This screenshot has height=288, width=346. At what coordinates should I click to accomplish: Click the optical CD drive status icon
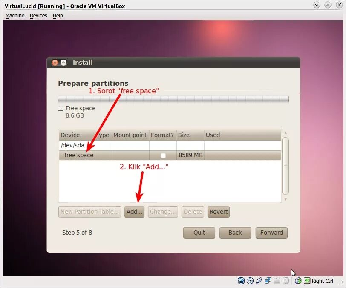(250, 281)
